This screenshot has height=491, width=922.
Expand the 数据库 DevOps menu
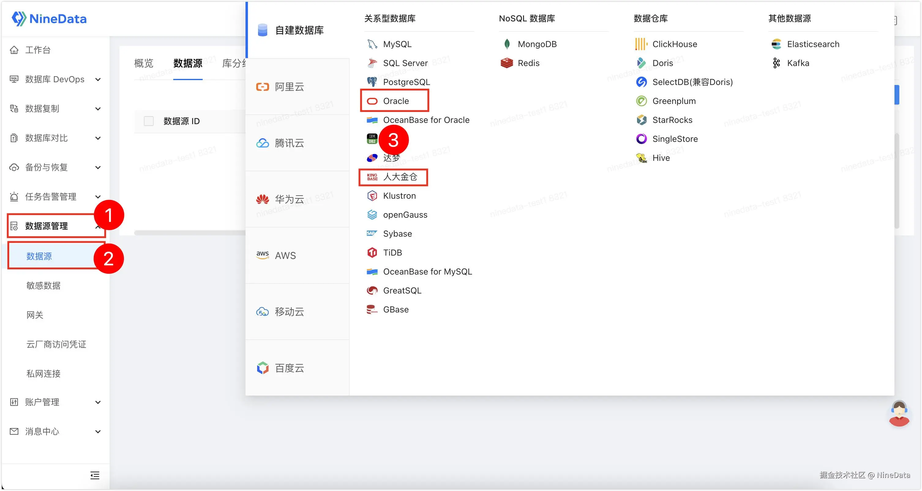(x=55, y=79)
